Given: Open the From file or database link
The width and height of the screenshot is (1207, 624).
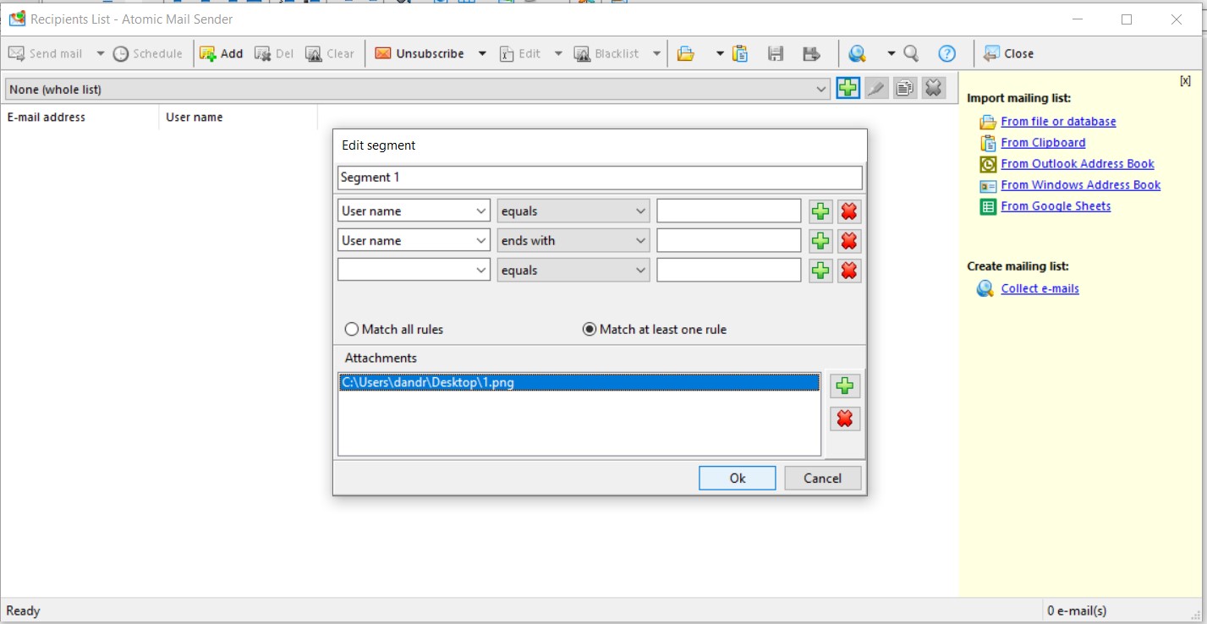Looking at the screenshot, I should pos(1058,122).
